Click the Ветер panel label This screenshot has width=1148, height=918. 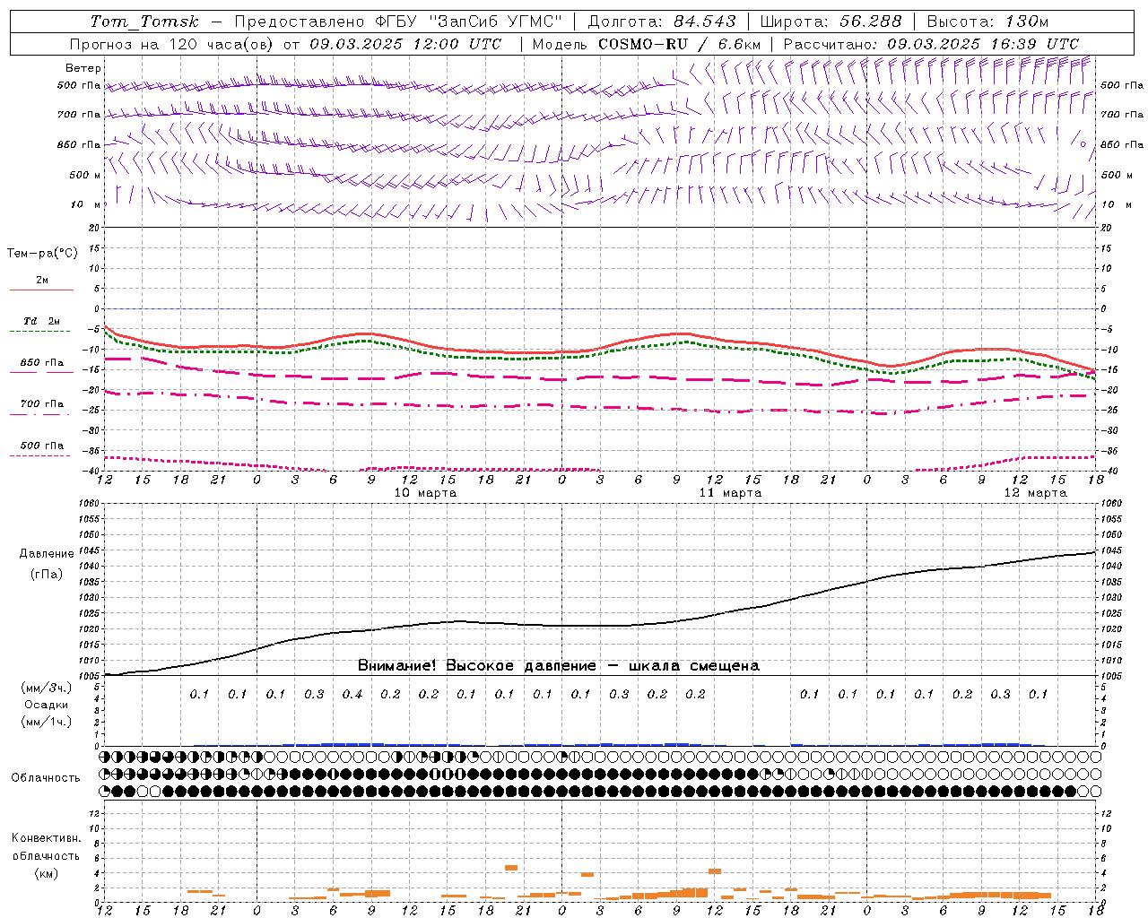pos(83,68)
